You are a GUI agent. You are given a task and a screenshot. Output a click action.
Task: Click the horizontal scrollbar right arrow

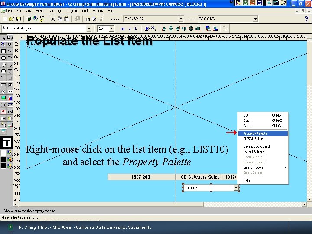coord(305,204)
